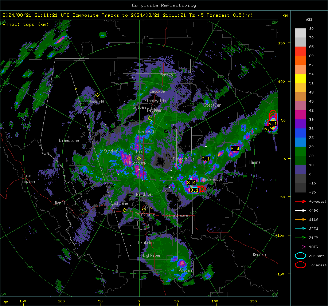Click yellow diamond marker below Cochrane
Viewport: 328px width, 306px height.
click(125, 210)
